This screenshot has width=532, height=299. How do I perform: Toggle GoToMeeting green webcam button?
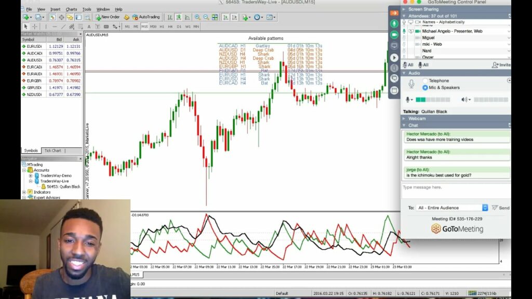(x=394, y=35)
